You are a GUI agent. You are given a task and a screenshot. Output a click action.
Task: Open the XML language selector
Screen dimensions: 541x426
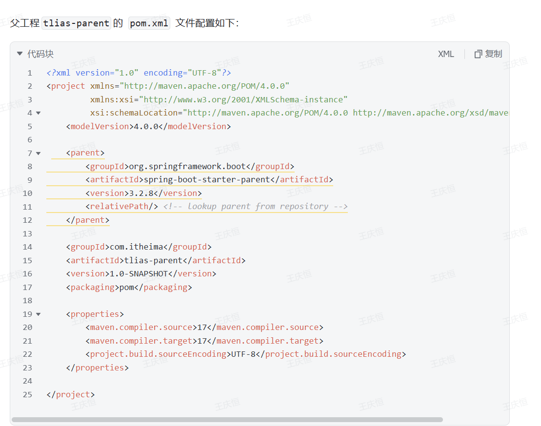click(445, 54)
